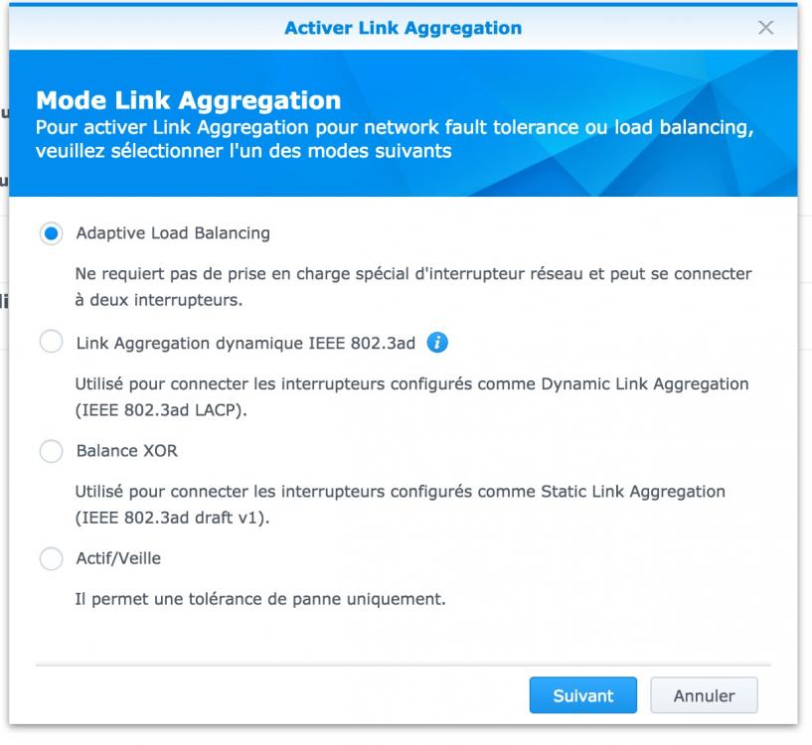
Task: Click the description mentioning deux interrupteurs
Action: coord(413,287)
